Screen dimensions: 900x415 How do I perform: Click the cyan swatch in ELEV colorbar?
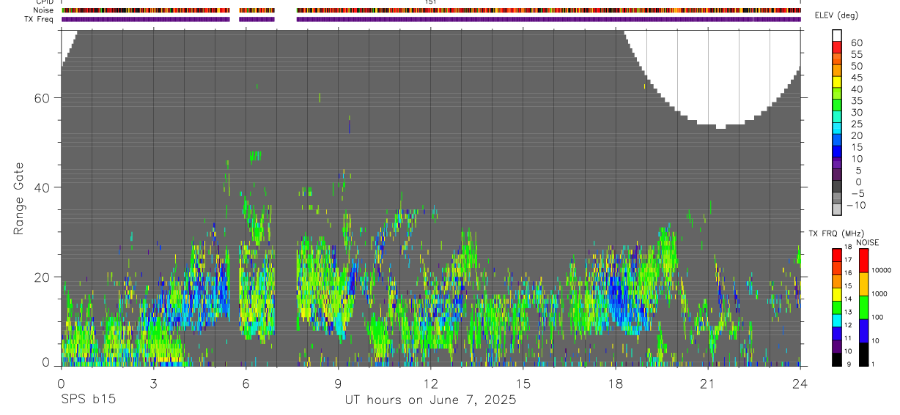837,129
